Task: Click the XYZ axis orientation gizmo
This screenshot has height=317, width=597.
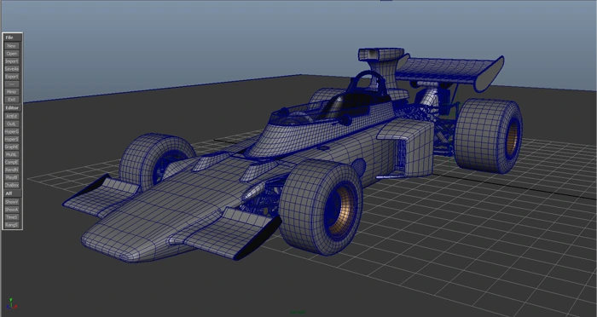Action: (x=11, y=303)
